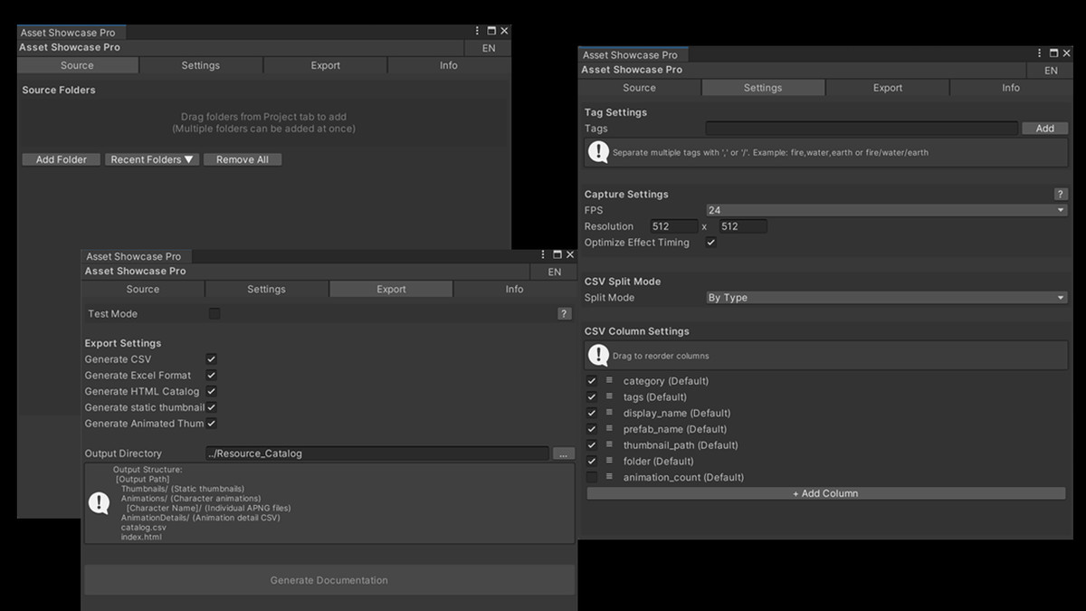Click the drag handle for animation_count column
This screenshot has height=611, width=1086.
click(x=610, y=477)
